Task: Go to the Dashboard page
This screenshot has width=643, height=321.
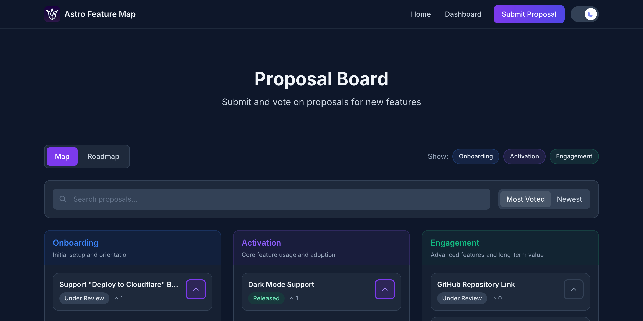Action: (463, 14)
